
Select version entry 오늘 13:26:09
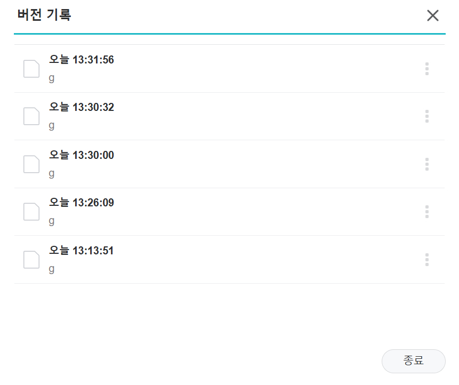point(229,212)
